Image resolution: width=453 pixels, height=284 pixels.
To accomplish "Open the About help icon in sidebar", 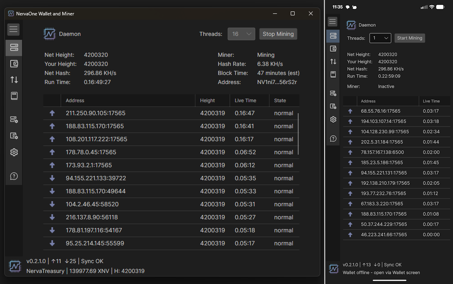I will pyautogui.click(x=13, y=176).
